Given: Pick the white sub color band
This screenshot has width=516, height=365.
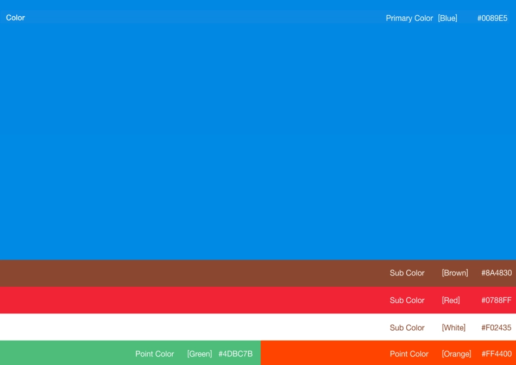Looking at the screenshot, I should click(x=190, y=328).
